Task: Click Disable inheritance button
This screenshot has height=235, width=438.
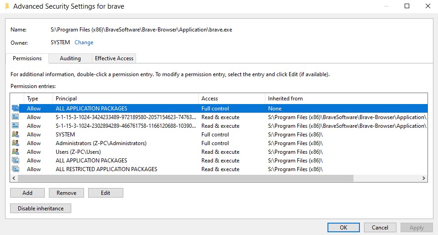Action: click(41, 209)
